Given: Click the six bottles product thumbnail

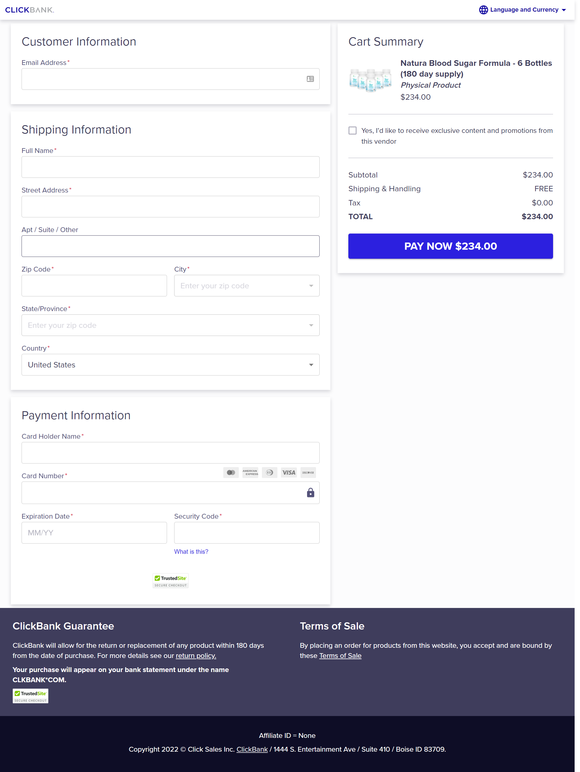Looking at the screenshot, I should [x=370, y=80].
